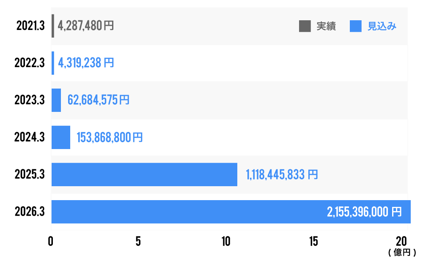Click the 2026.3 year label
Viewport: 423px width, 266px height.
tap(30, 212)
